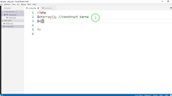Click the '1 UNSAVED' badge in Open Editors
Viewport: 172px width, 96px height.
[19, 12]
